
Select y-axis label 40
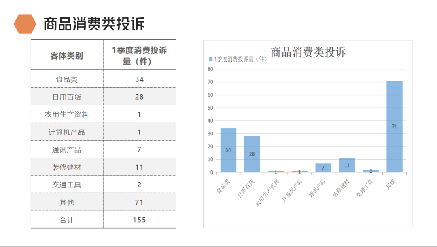tap(210, 121)
